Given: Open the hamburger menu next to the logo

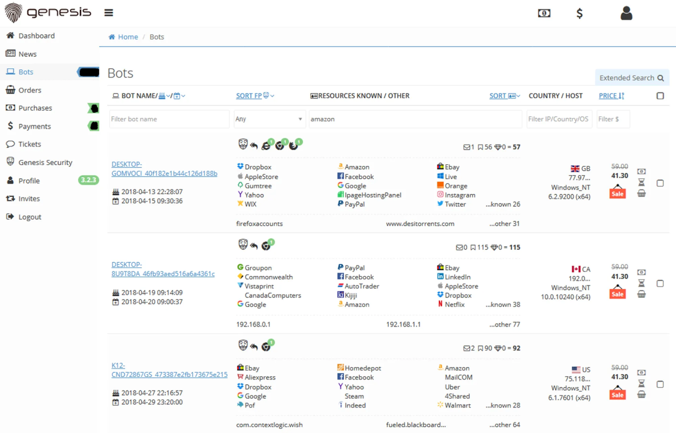Looking at the screenshot, I should [x=109, y=13].
